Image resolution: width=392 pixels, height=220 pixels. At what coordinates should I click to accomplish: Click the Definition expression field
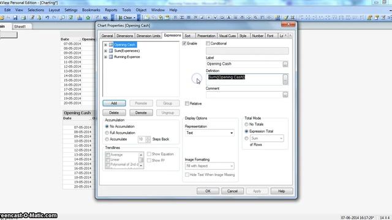click(x=244, y=79)
